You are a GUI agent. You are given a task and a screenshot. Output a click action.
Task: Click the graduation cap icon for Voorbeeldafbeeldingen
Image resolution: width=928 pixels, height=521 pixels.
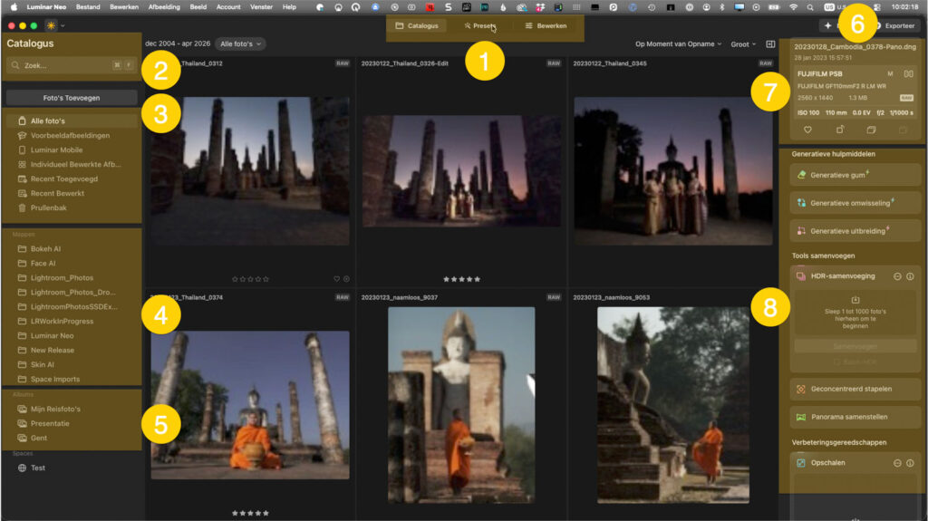(x=22, y=136)
